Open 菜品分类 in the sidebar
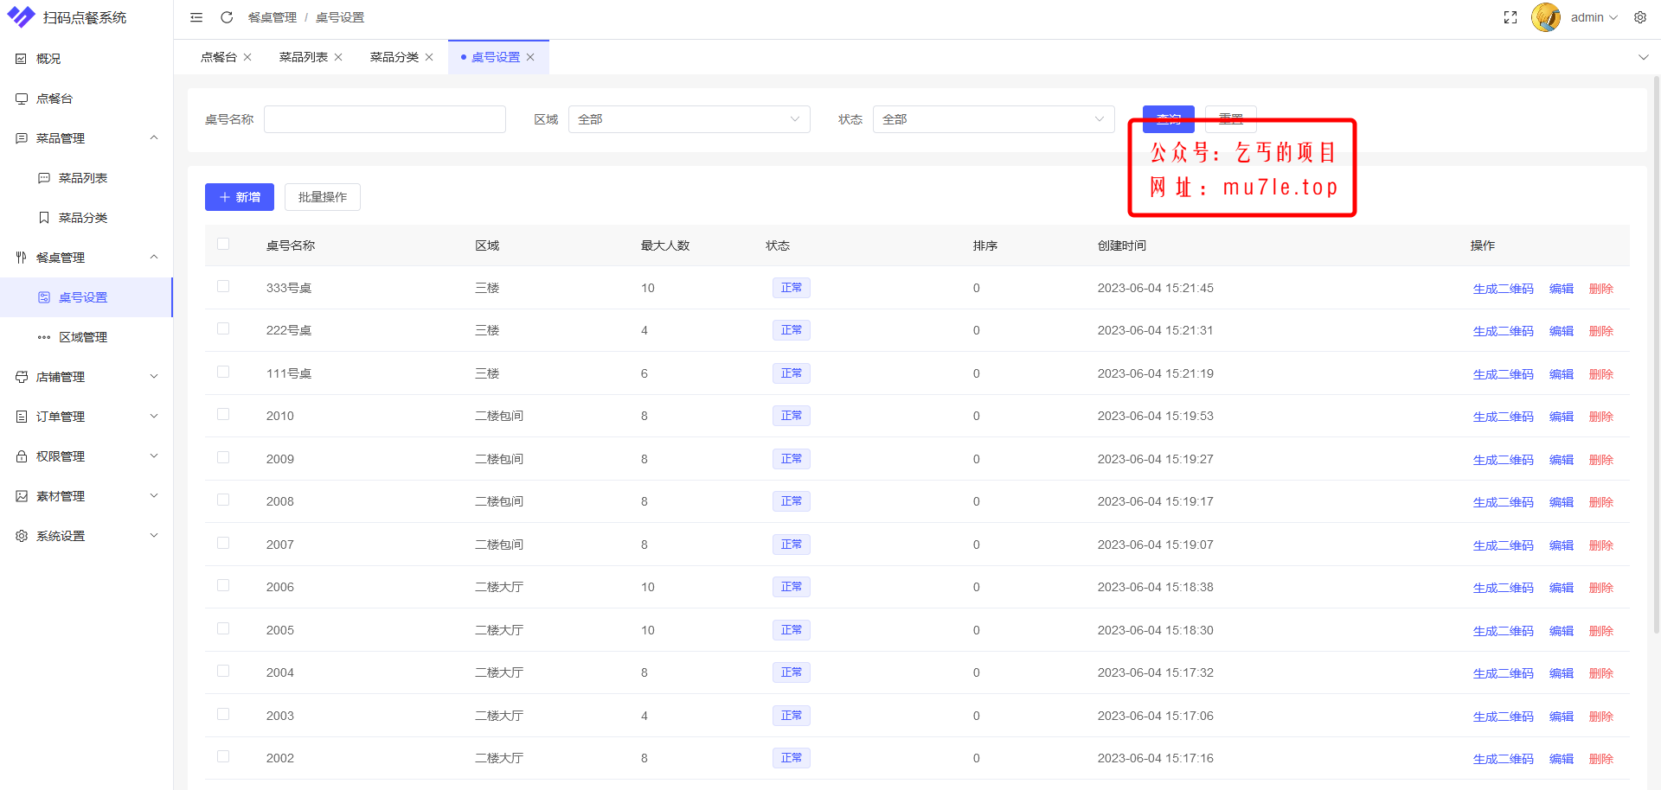The image size is (1661, 790). coord(87,218)
